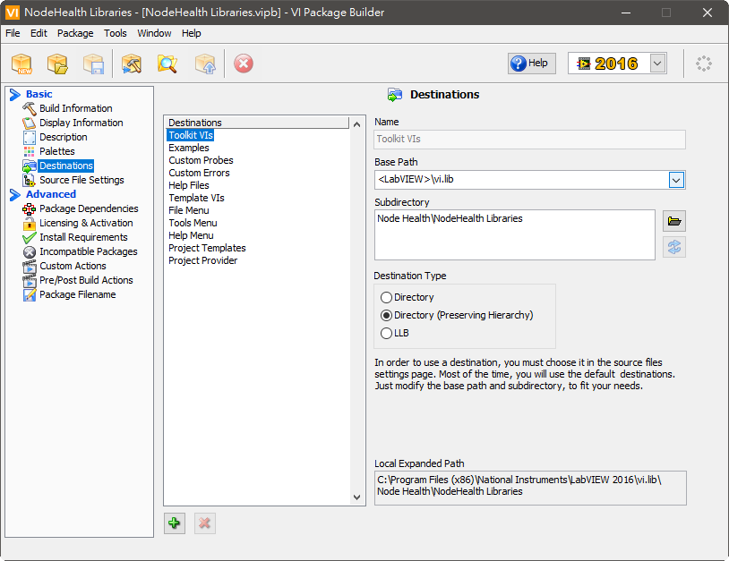Select the Directory radio button
This screenshot has width=729, height=561.
click(386, 297)
